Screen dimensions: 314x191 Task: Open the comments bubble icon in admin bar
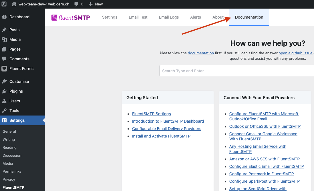coord(76,4)
